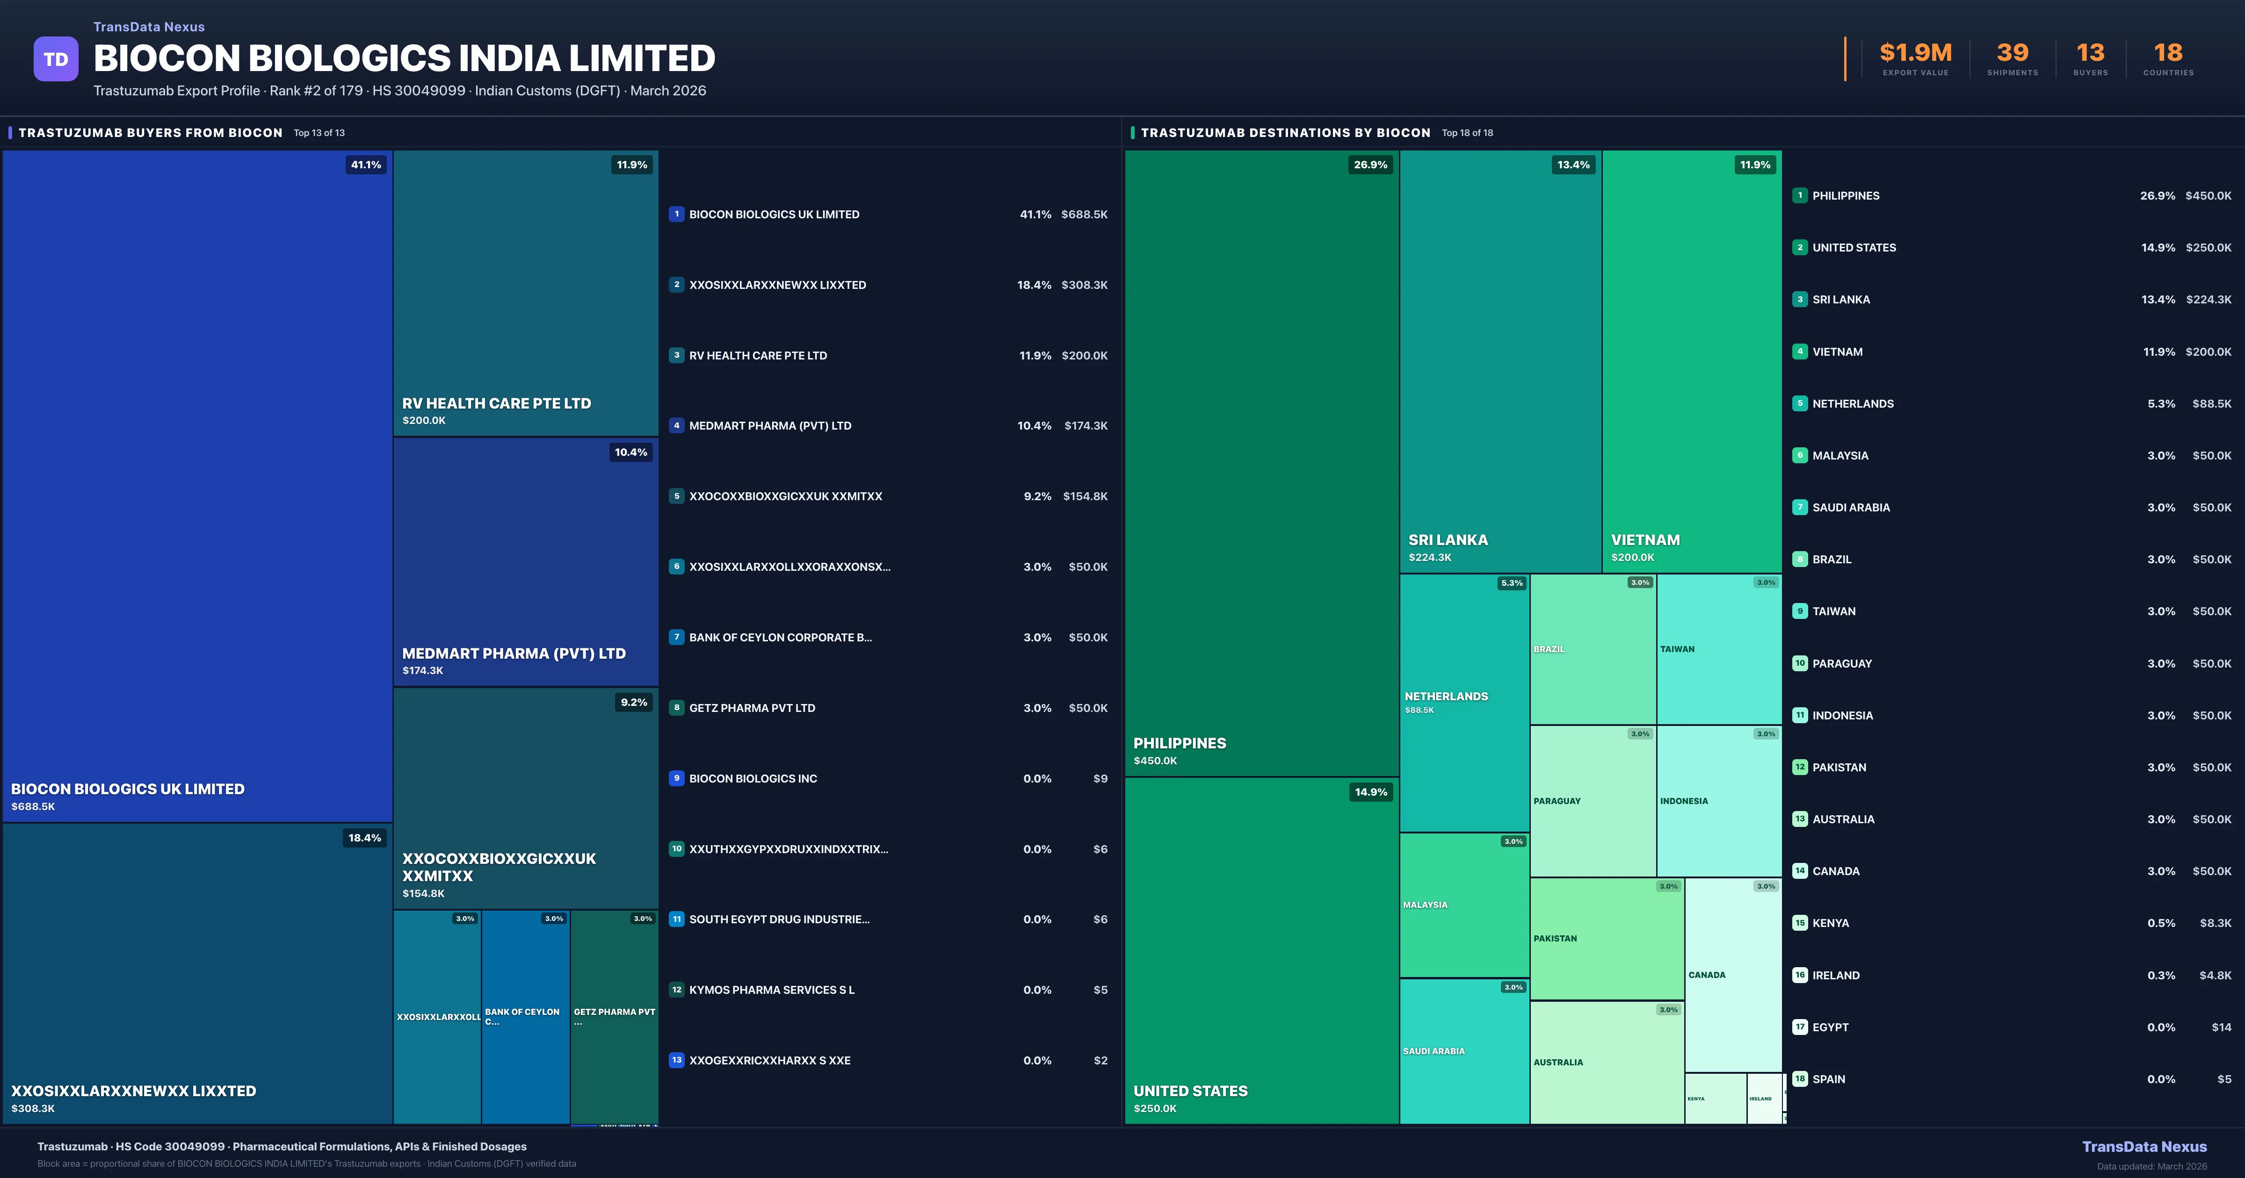Select rank badge 8 beside GETZ PHARMA PVT LTD
The height and width of the screenshot is (1178, 2245).
coord(677,707)
